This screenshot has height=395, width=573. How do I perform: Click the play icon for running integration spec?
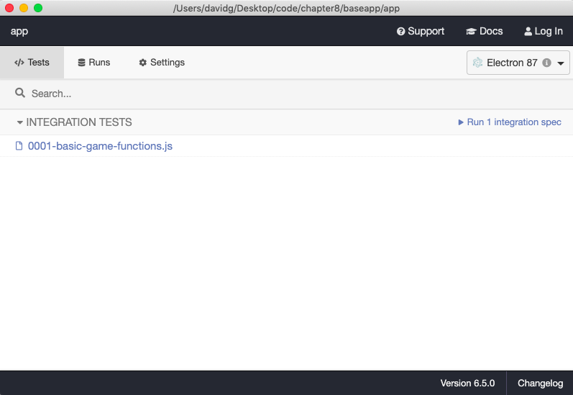461,122
